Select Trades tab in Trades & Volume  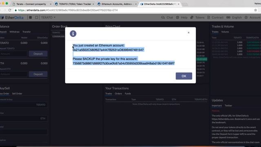215,32
